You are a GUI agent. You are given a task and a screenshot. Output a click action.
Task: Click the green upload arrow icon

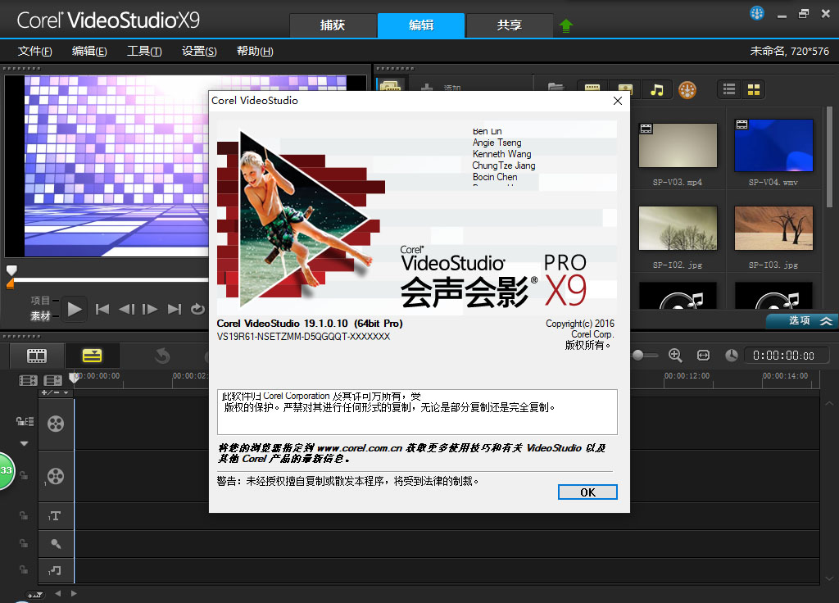565,25
